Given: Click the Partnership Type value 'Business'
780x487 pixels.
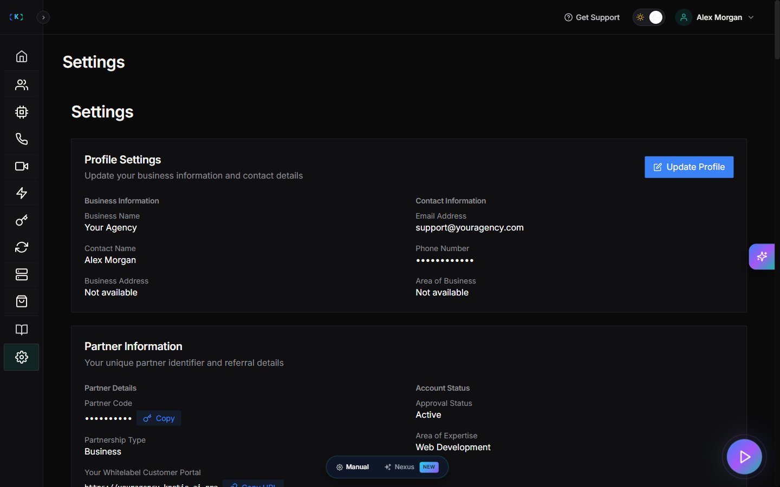Looking at the screenshot, I should coord(103,452).
